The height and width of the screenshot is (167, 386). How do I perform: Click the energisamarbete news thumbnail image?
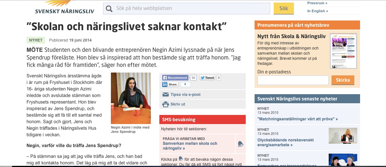coord(343,136)
